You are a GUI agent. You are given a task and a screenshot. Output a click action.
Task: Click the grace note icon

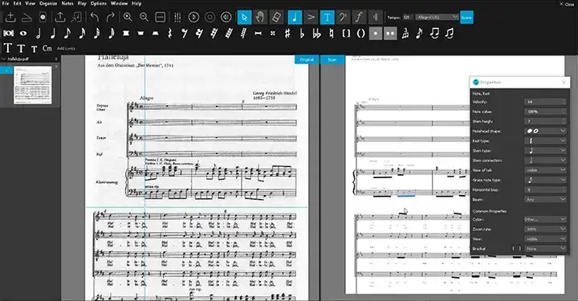(419, 34)
